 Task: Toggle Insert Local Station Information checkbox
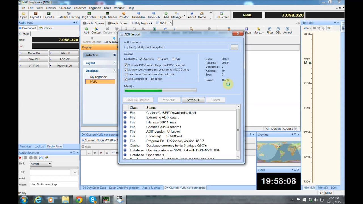(126, 75)
